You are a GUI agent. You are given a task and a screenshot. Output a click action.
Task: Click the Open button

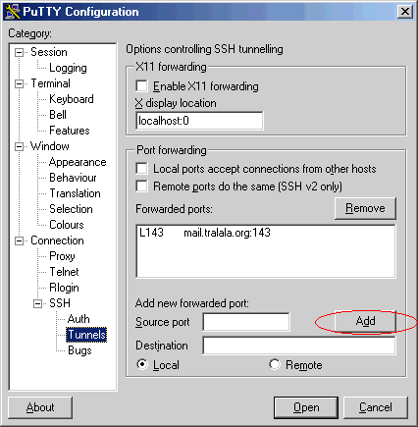(x=306, y=407)
